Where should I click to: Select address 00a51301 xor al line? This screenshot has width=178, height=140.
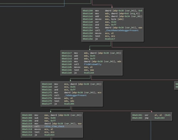click(137, 115)
